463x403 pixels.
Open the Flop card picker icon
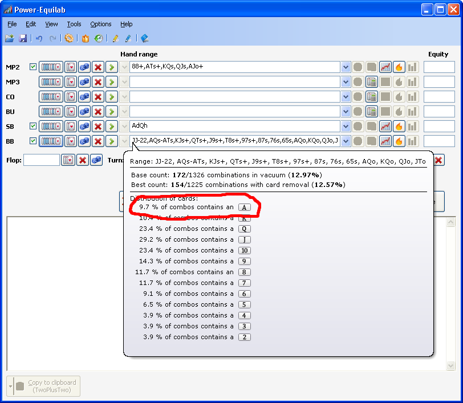[68, 160]
